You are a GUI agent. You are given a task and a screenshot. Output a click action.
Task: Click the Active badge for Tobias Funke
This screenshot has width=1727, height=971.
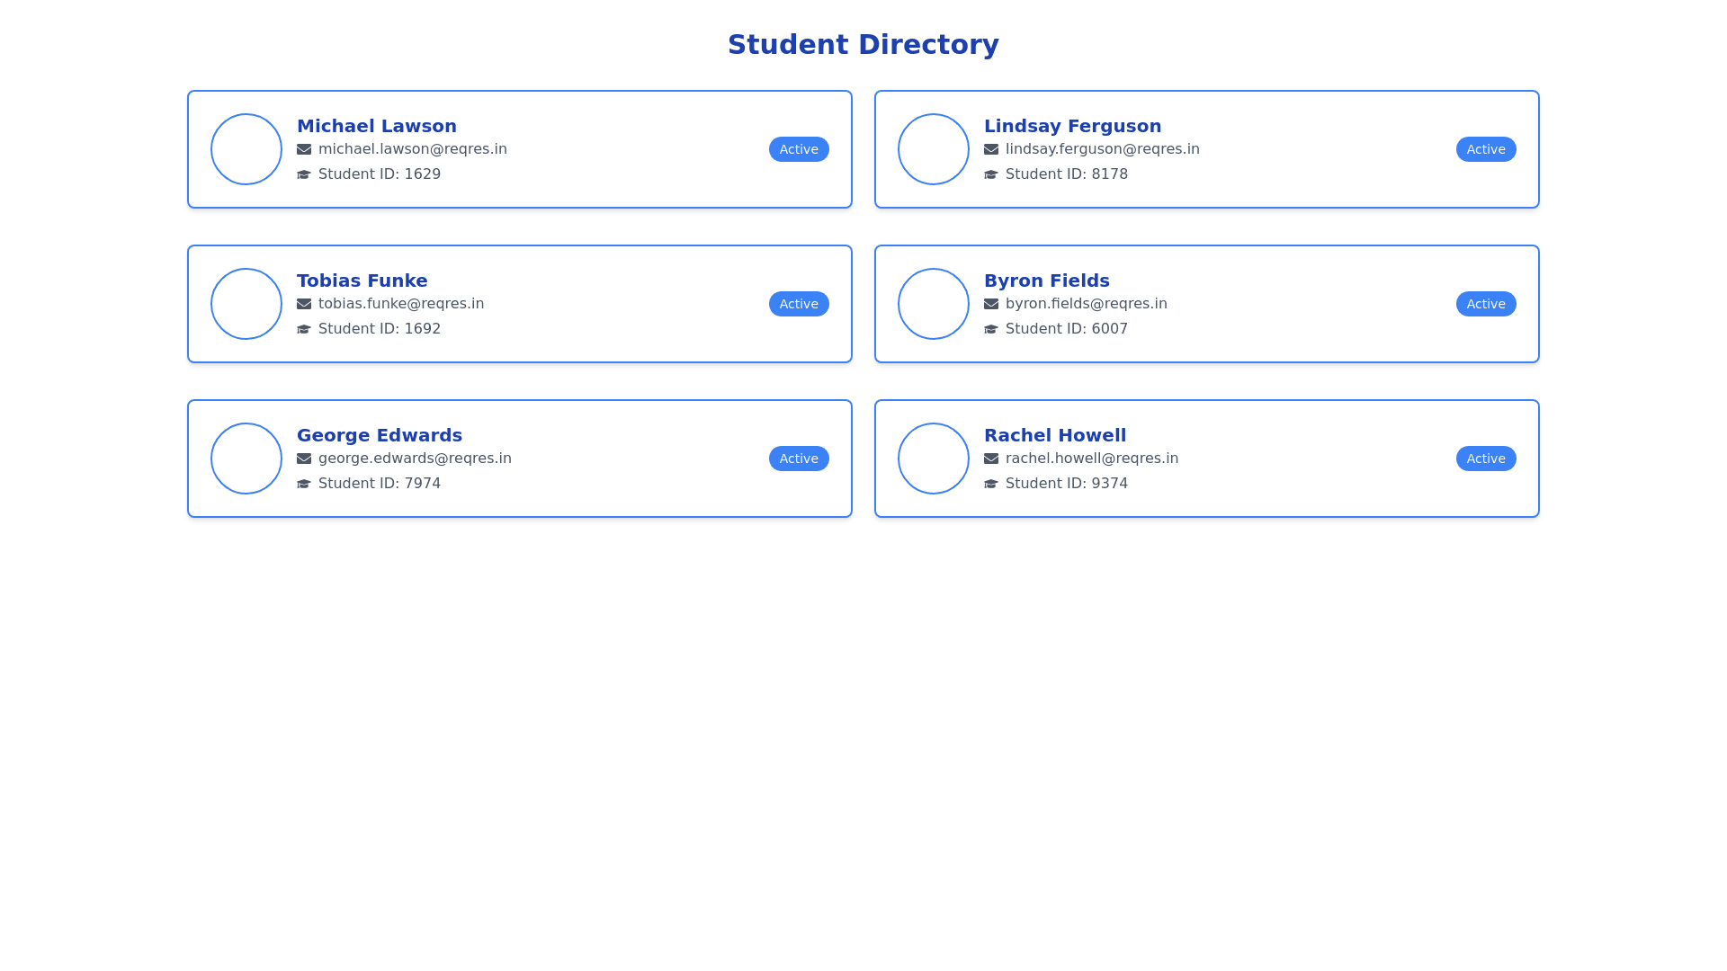(x=799, y=304)
